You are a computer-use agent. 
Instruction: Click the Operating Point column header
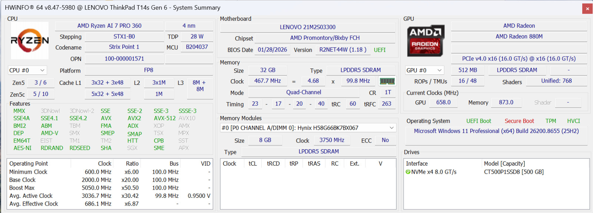pyautogui.click(x=29, y=164)
